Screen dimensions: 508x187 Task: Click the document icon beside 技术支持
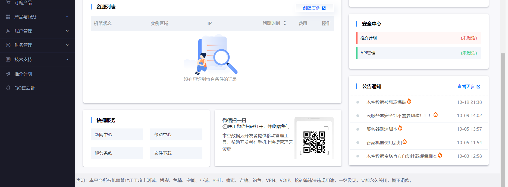pos(8,59)
